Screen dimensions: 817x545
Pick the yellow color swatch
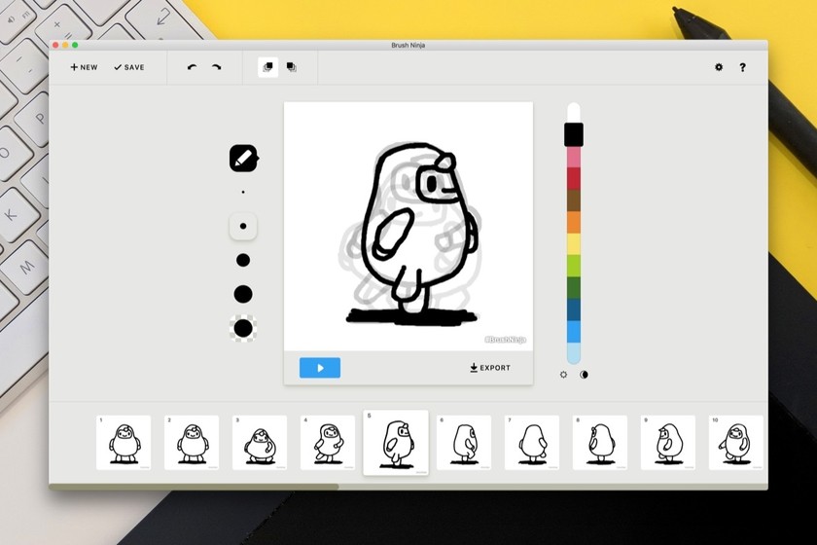pyautogui.click(x=574, y=244)
